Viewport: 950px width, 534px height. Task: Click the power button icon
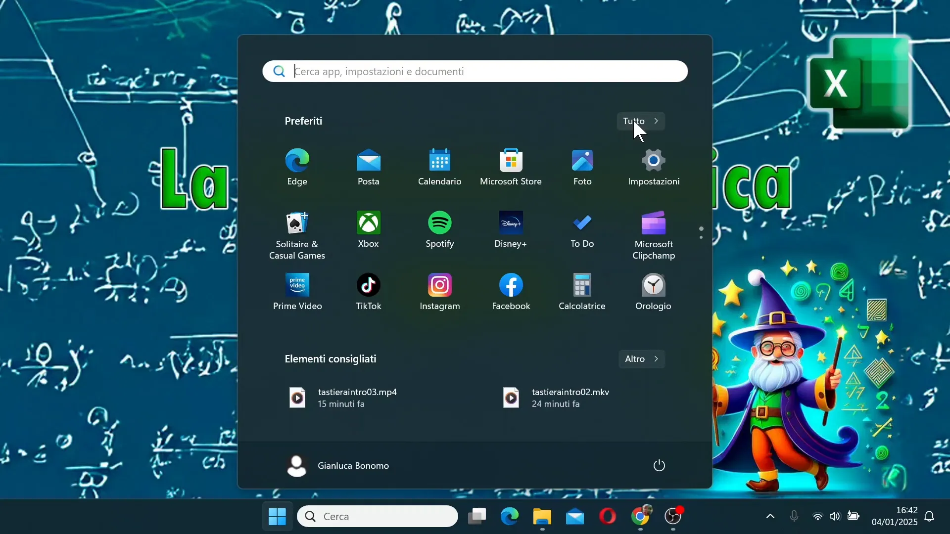tap(659, 466)
